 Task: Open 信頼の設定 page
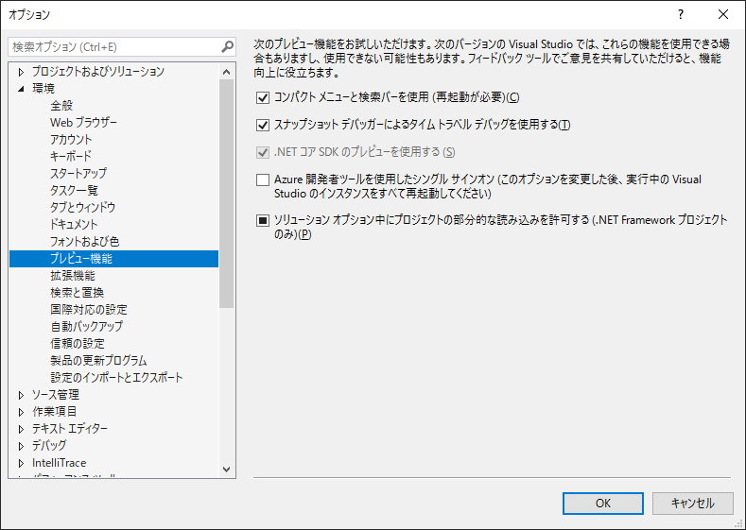click(x=78, y=344)
